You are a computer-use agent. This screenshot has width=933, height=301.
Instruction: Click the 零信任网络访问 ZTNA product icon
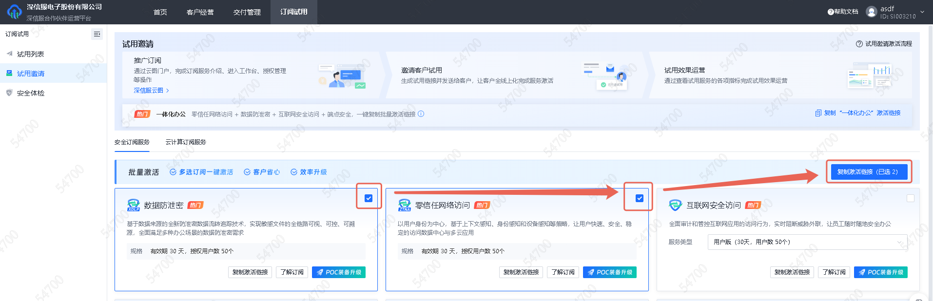pos(405,205)
